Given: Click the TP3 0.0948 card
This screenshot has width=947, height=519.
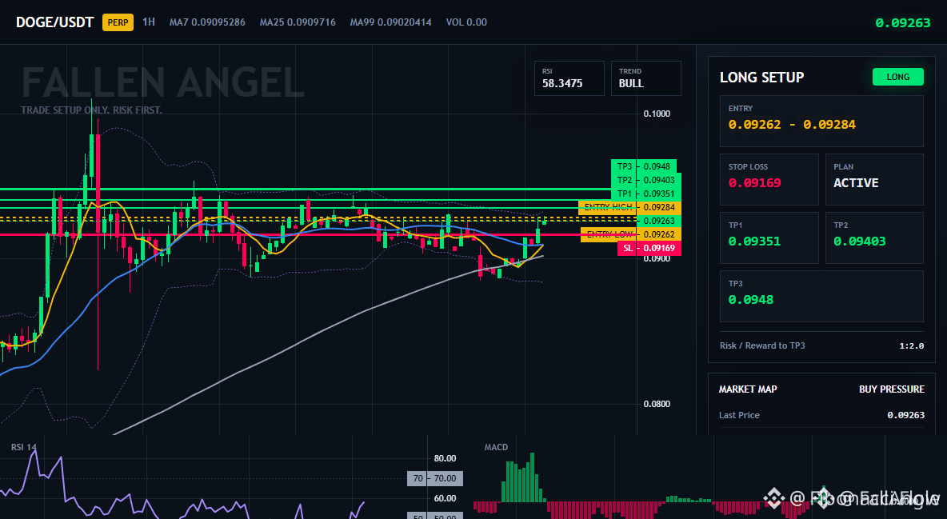Looking at the screenshot, I should tap(821, 296).
